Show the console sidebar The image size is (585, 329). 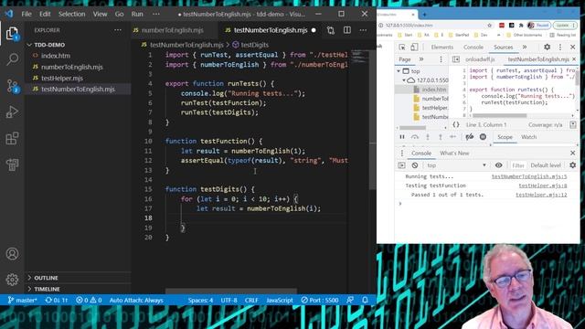click(x=401, y=165)
